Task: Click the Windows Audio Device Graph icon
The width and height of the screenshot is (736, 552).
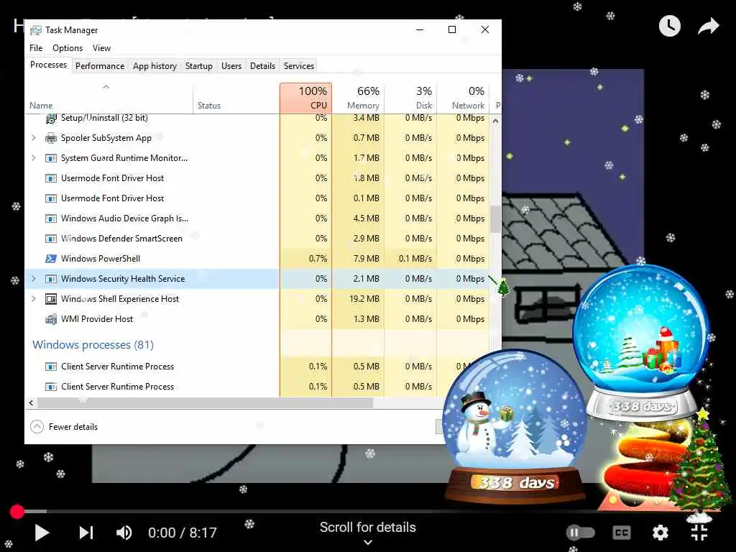Action: [x=51, y=218]
